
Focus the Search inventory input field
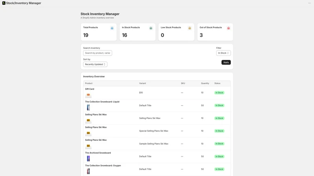[x=97, y=53]
